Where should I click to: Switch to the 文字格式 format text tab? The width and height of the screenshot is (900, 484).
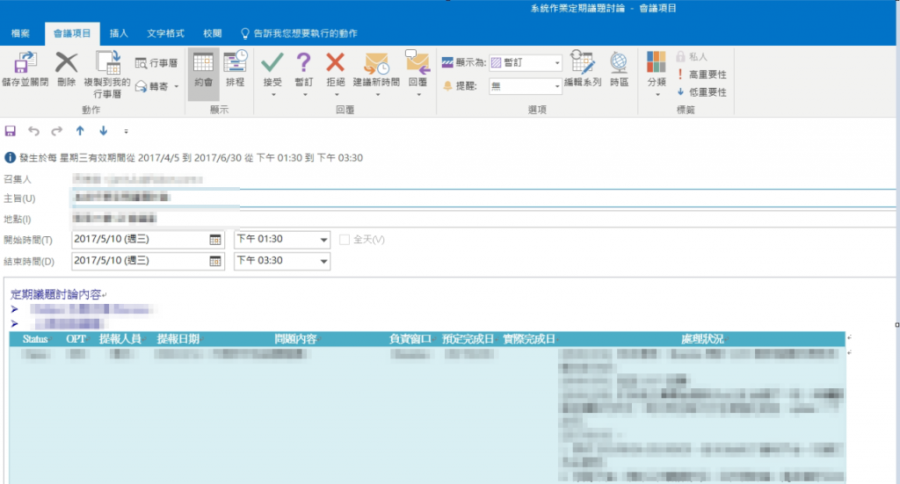coord(165,33)
